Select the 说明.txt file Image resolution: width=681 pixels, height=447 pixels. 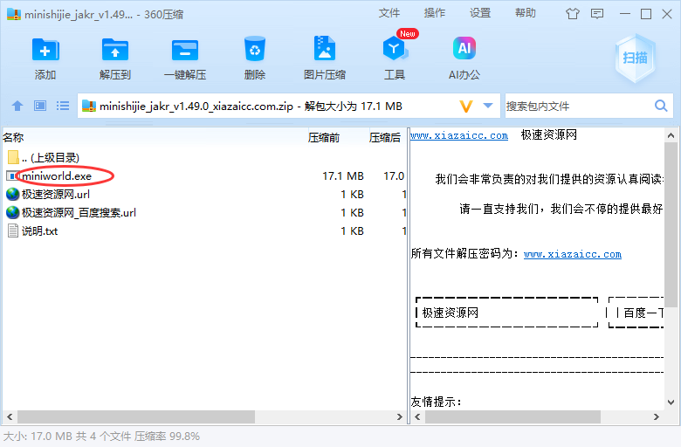pyautogui.click(x=40, y=230)
